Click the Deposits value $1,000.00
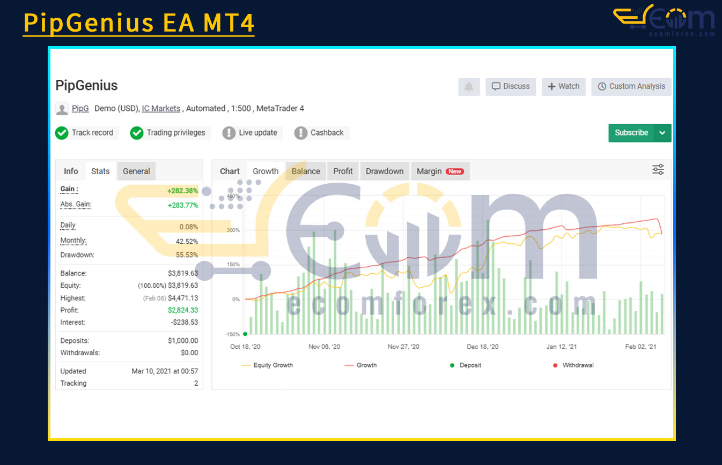722x465 pixels. tap(183, 341)
